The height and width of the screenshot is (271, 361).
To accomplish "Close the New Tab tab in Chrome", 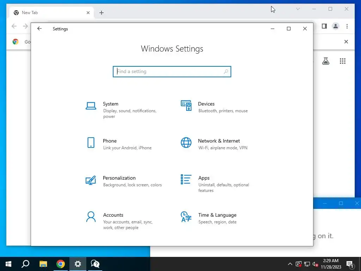I will [x=88, y=13].
